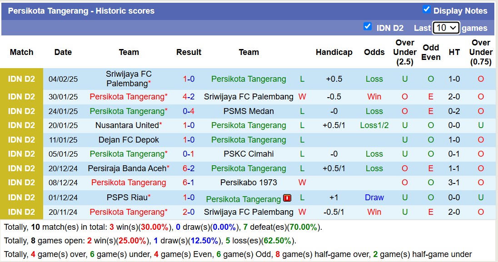Sort by the Date column header
Viewport: 498px width, 262px height.
[x=63, y=52]
